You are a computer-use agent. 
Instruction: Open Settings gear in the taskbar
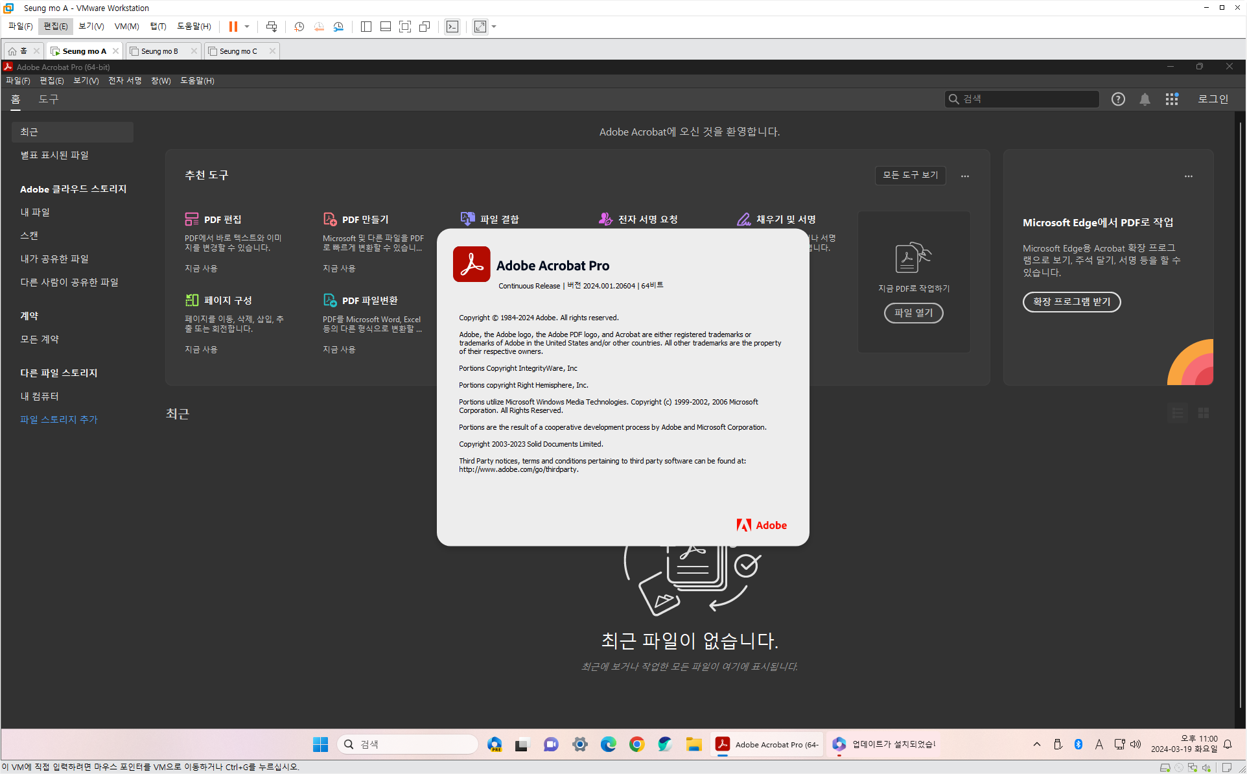tap(580, 744)
